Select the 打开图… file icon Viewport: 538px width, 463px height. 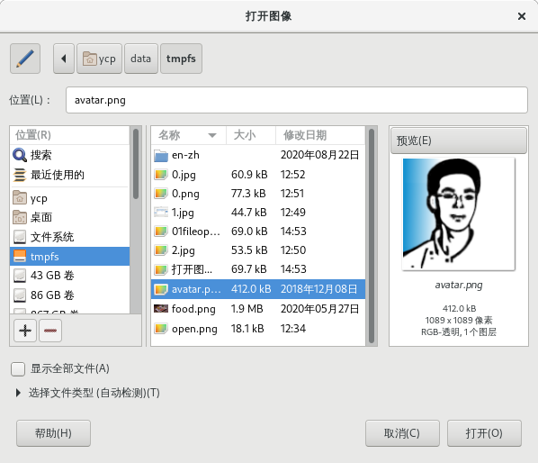tap(160, 269)
